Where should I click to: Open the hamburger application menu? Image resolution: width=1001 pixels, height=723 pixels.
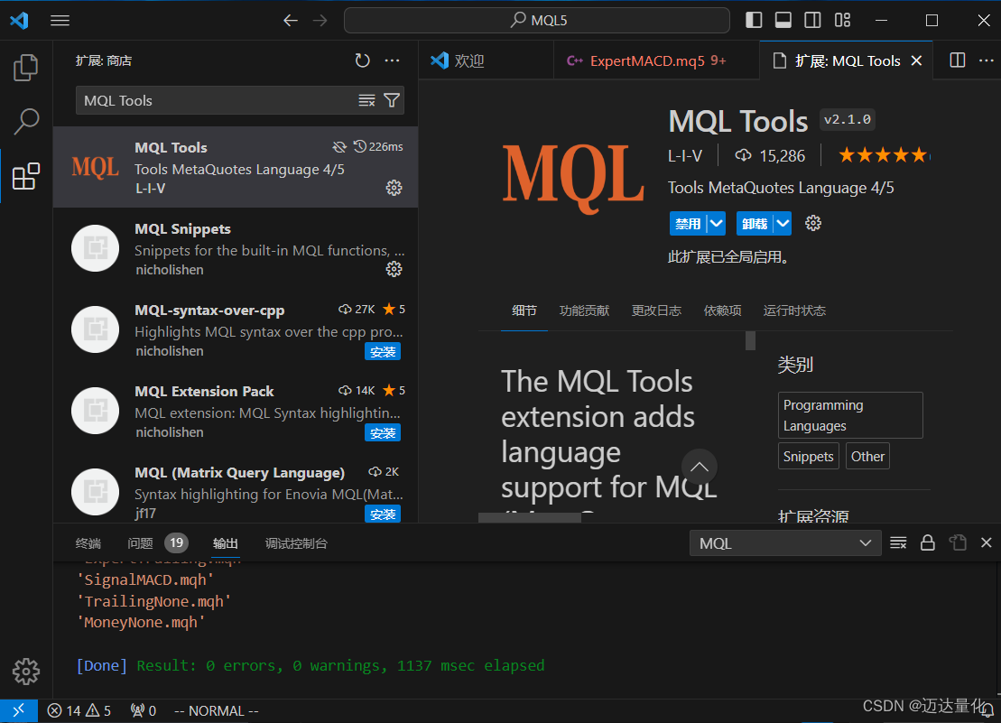tap(60, 21)
